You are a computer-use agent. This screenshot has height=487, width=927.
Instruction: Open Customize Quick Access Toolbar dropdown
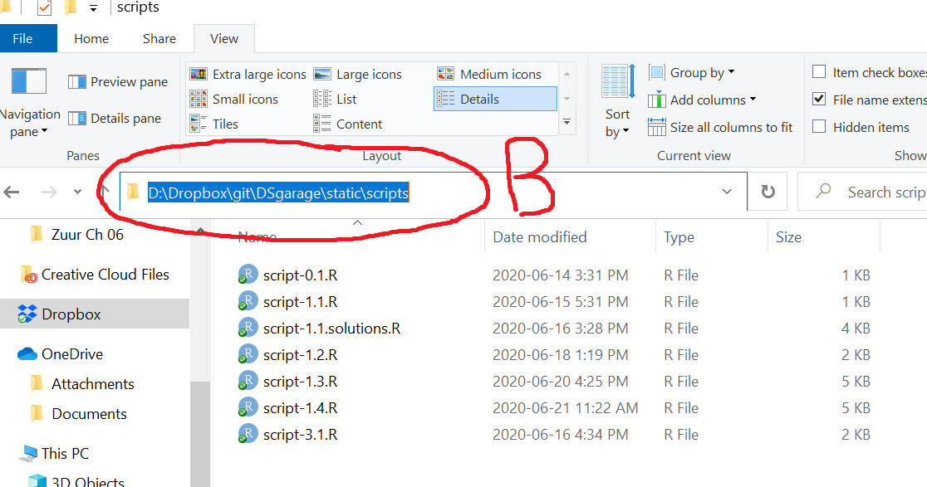(x=93, y=8)
